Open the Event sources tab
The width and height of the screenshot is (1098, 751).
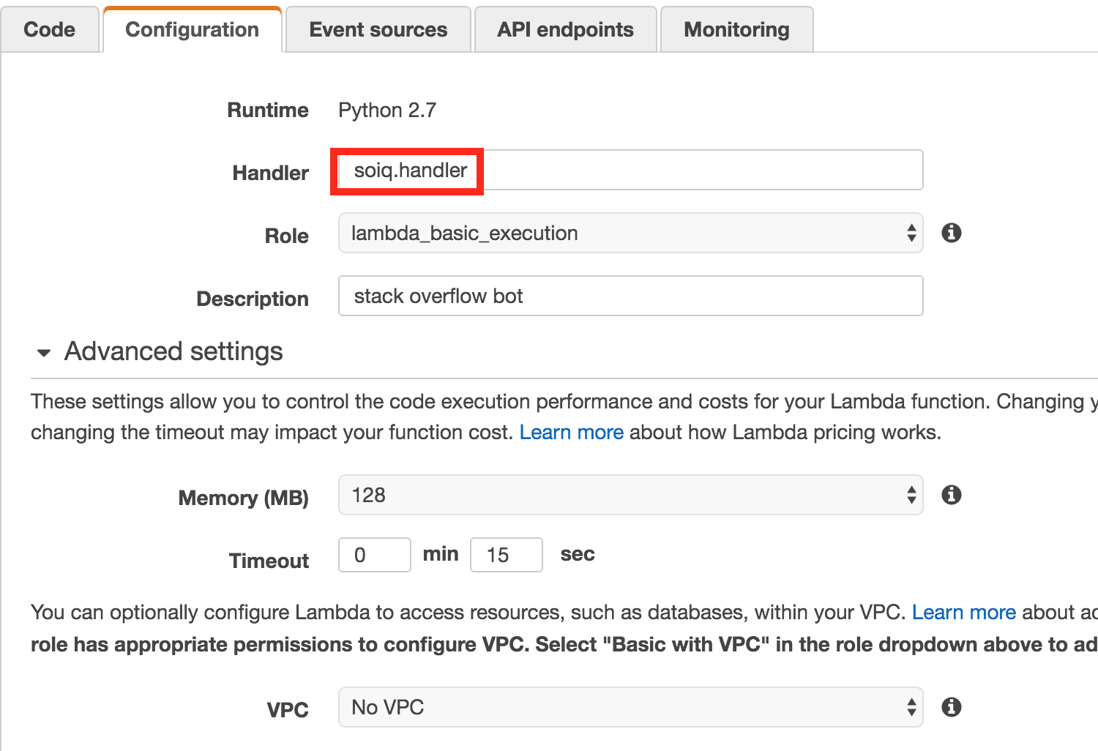tap(378, 29)
